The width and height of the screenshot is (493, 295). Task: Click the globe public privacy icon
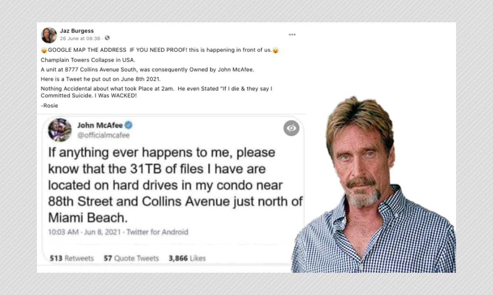(x=107, y=38)
